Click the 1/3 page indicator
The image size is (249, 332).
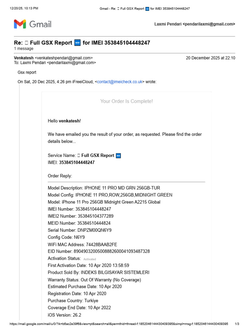(x=237, y=324)
